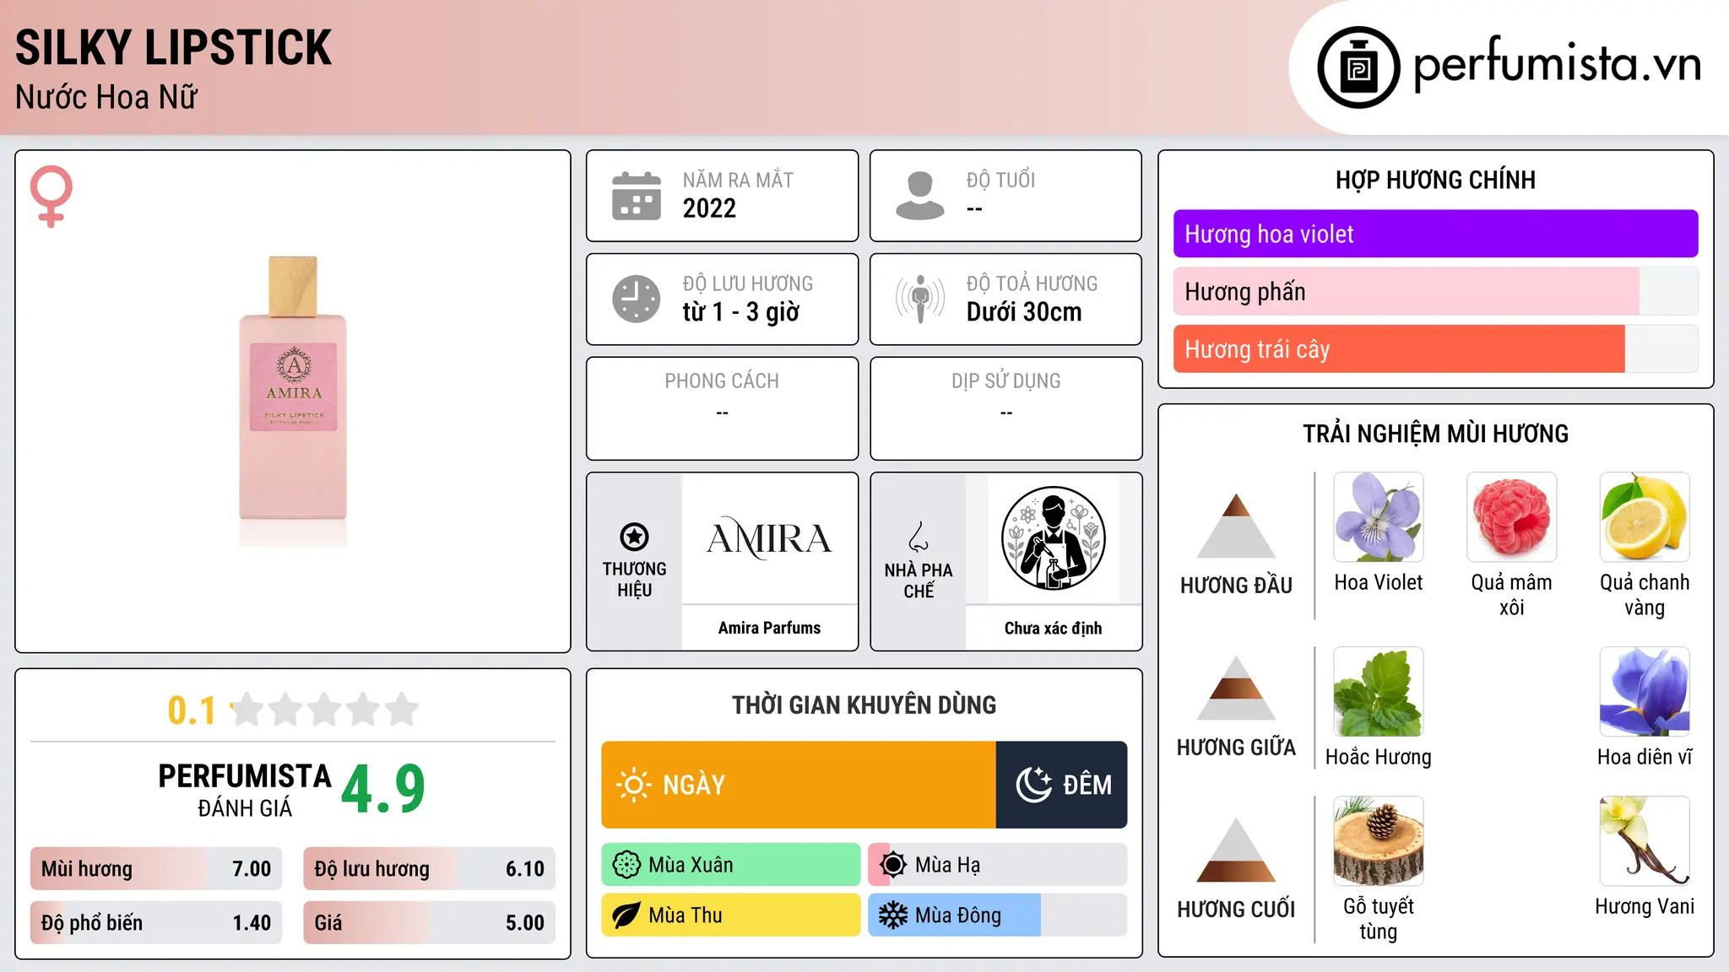Click the launch year value 2022
Image resolution: width=1729 pixels, height=972 pixels.
click(709, 208)
